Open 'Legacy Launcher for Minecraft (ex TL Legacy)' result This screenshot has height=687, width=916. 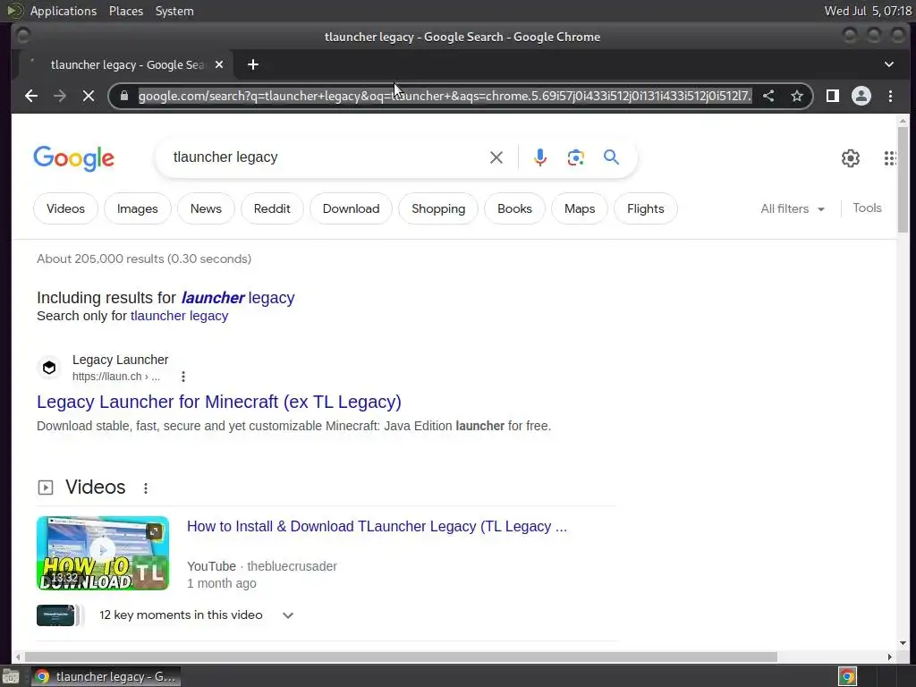[219, 402]
